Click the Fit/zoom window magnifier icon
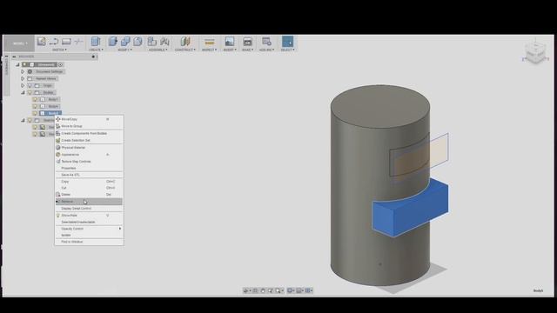Image resolution: width=557 pixels, height=313 pixels. 278,290
